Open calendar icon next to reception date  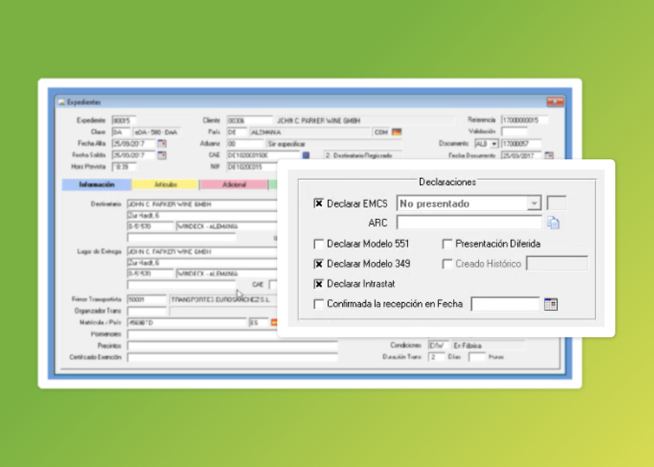coord(551,304)
